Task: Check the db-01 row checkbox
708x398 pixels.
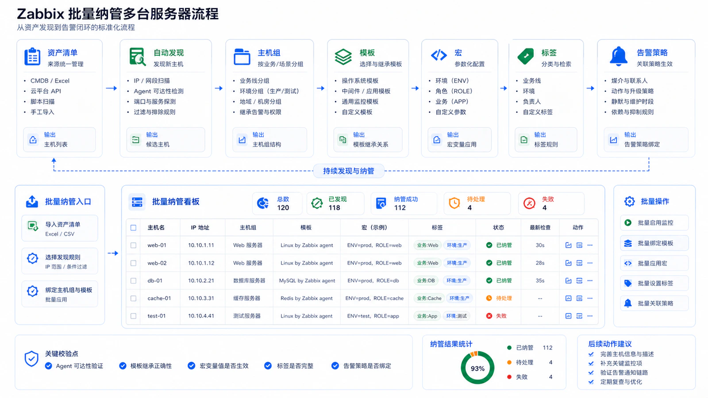Action: coord(133,280)
